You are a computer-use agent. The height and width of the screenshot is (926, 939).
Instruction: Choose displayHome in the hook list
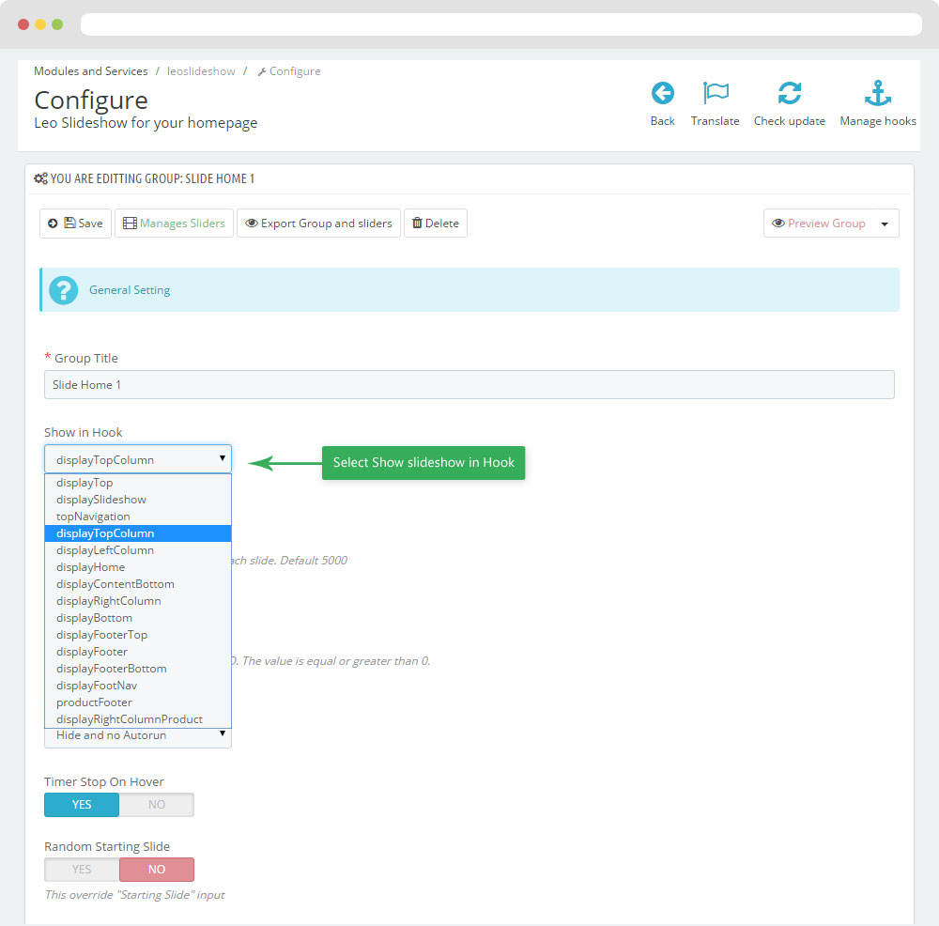click(x=90, y=567)
